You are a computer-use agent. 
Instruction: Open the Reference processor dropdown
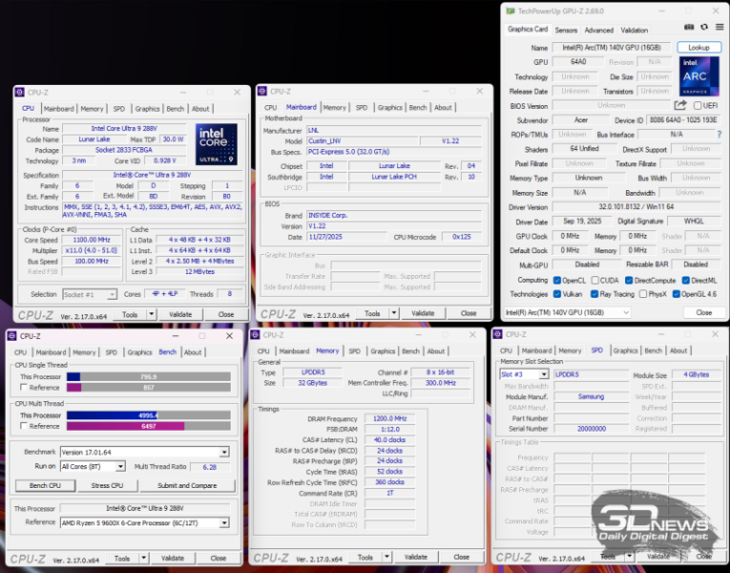[x=145, y=523]
